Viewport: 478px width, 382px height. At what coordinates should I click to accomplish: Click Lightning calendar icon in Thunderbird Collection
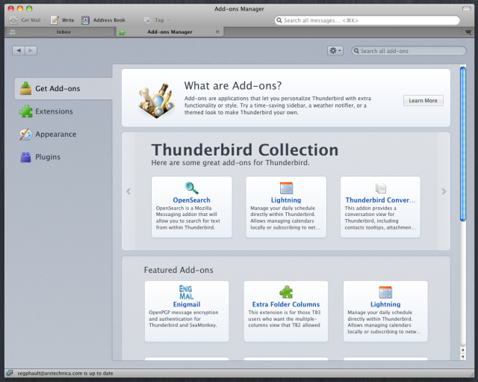pos(286,188)
